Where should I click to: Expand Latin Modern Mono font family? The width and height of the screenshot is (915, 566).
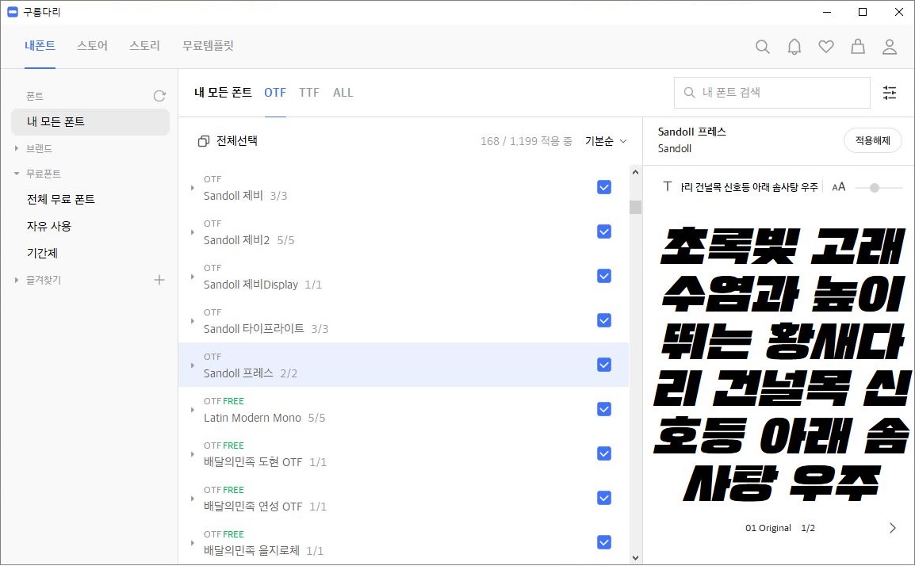[192, 410]
